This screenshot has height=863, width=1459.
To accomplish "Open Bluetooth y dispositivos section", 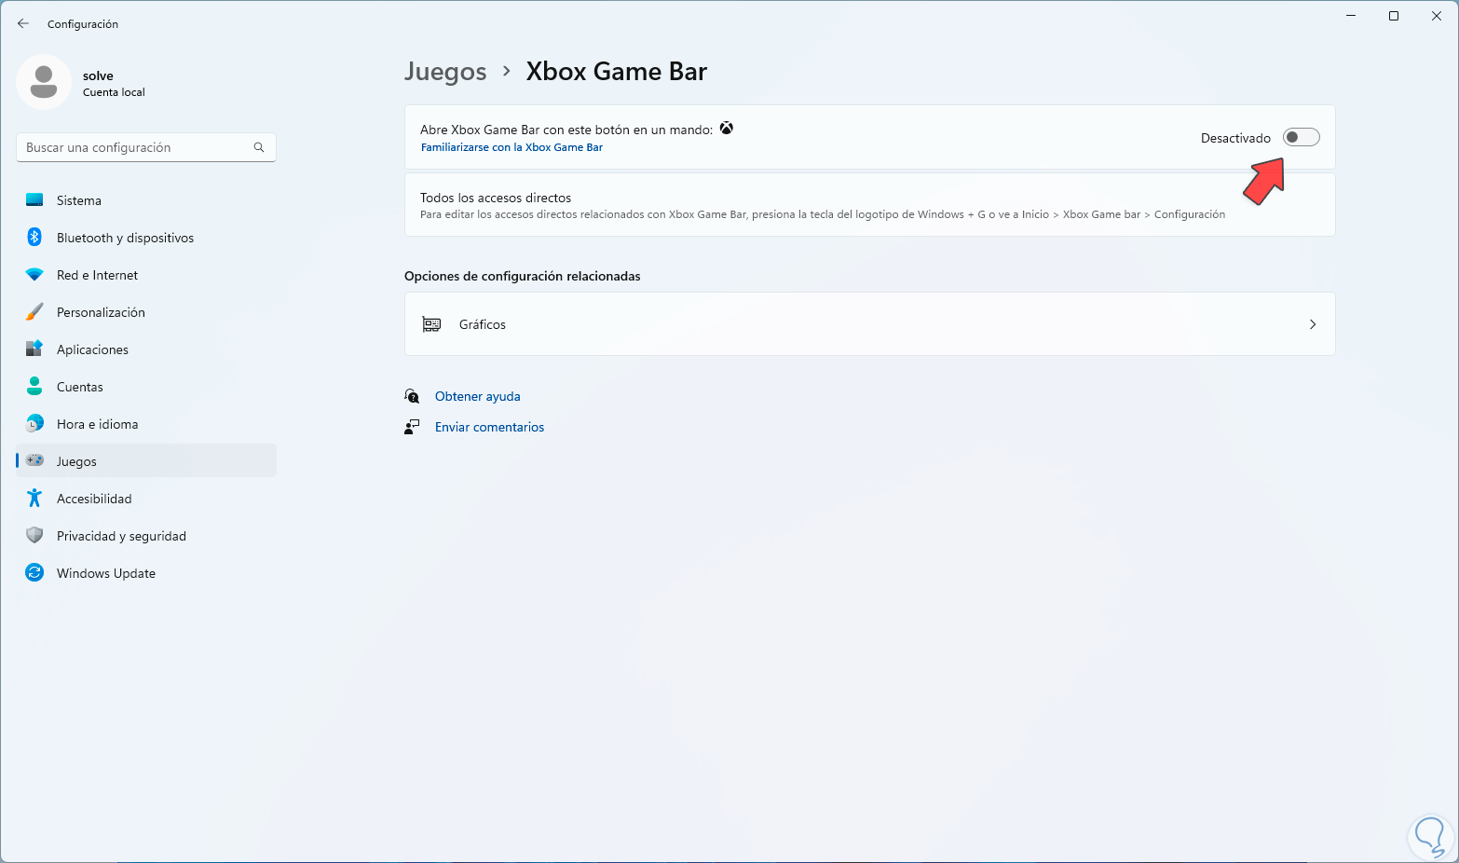I will point(146,238).
